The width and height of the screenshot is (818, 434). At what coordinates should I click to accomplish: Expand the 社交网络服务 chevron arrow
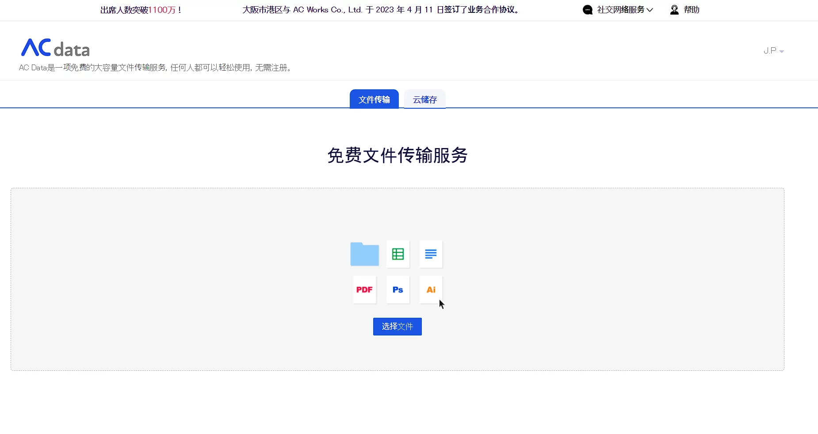[x=650, y=10]
